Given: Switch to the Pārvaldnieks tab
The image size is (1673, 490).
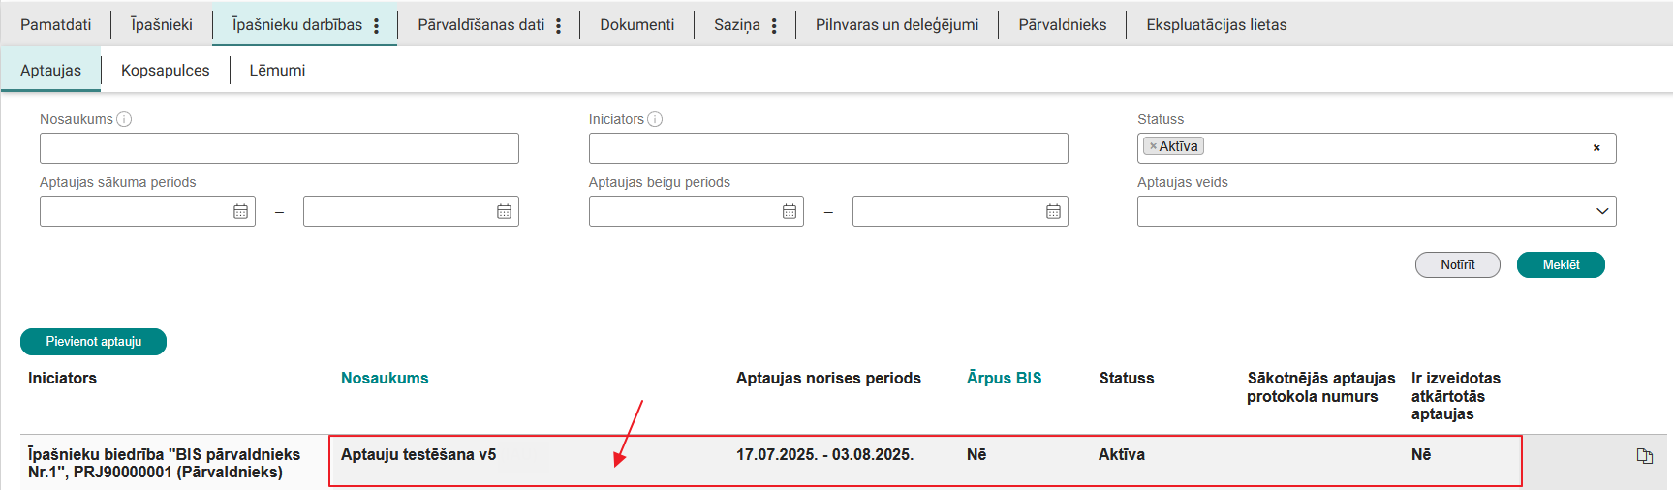Looking at the screenshot, I should pos(1063,25).
